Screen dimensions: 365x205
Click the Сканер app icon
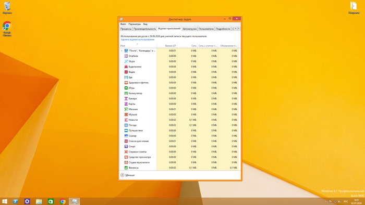[126, 136]
